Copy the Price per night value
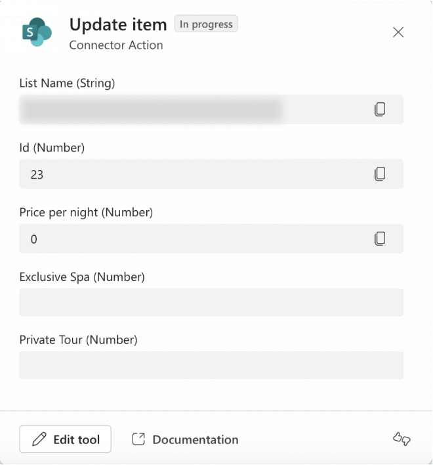The image size is (433, 465). (x=380, y=238)
